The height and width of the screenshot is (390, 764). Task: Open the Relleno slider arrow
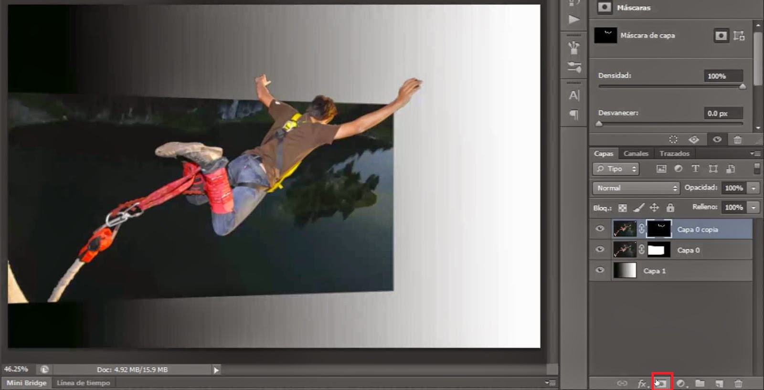(753, 207)
